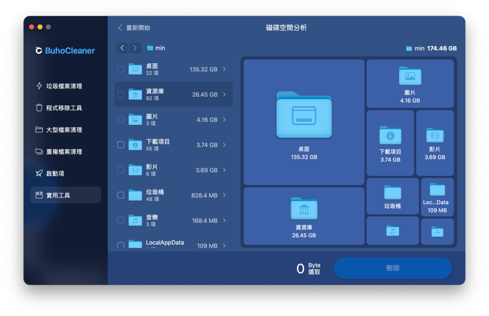489x316 pixels.
Task: Click the toolbox icon for 實用工具
Action: [x=39, y=195]
